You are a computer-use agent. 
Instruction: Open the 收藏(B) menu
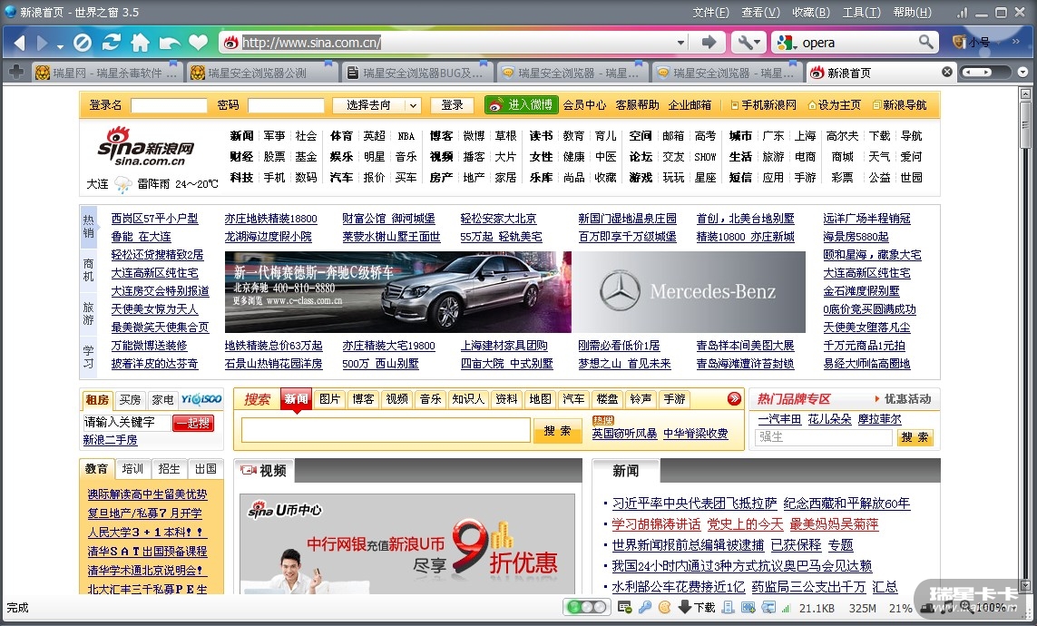pyautogui.click(x=811, y=13)
